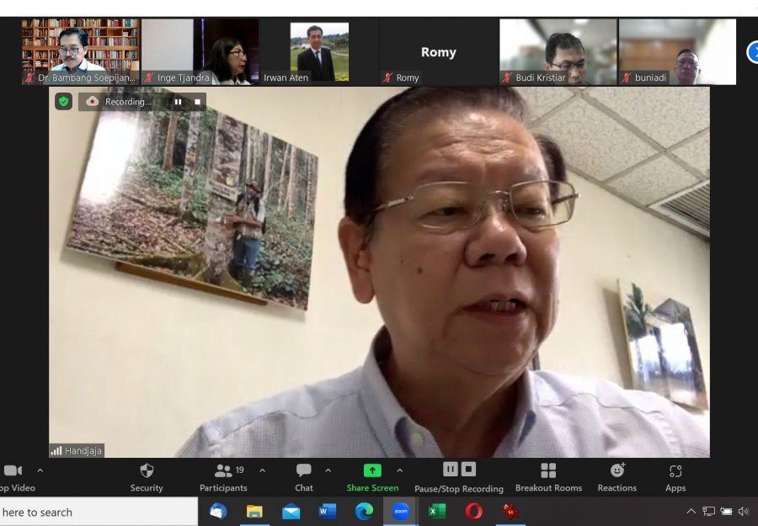Open Microsoft Excel from the taskbar
758x526 pixels.
pyautogui.click(x=437, y=511)
